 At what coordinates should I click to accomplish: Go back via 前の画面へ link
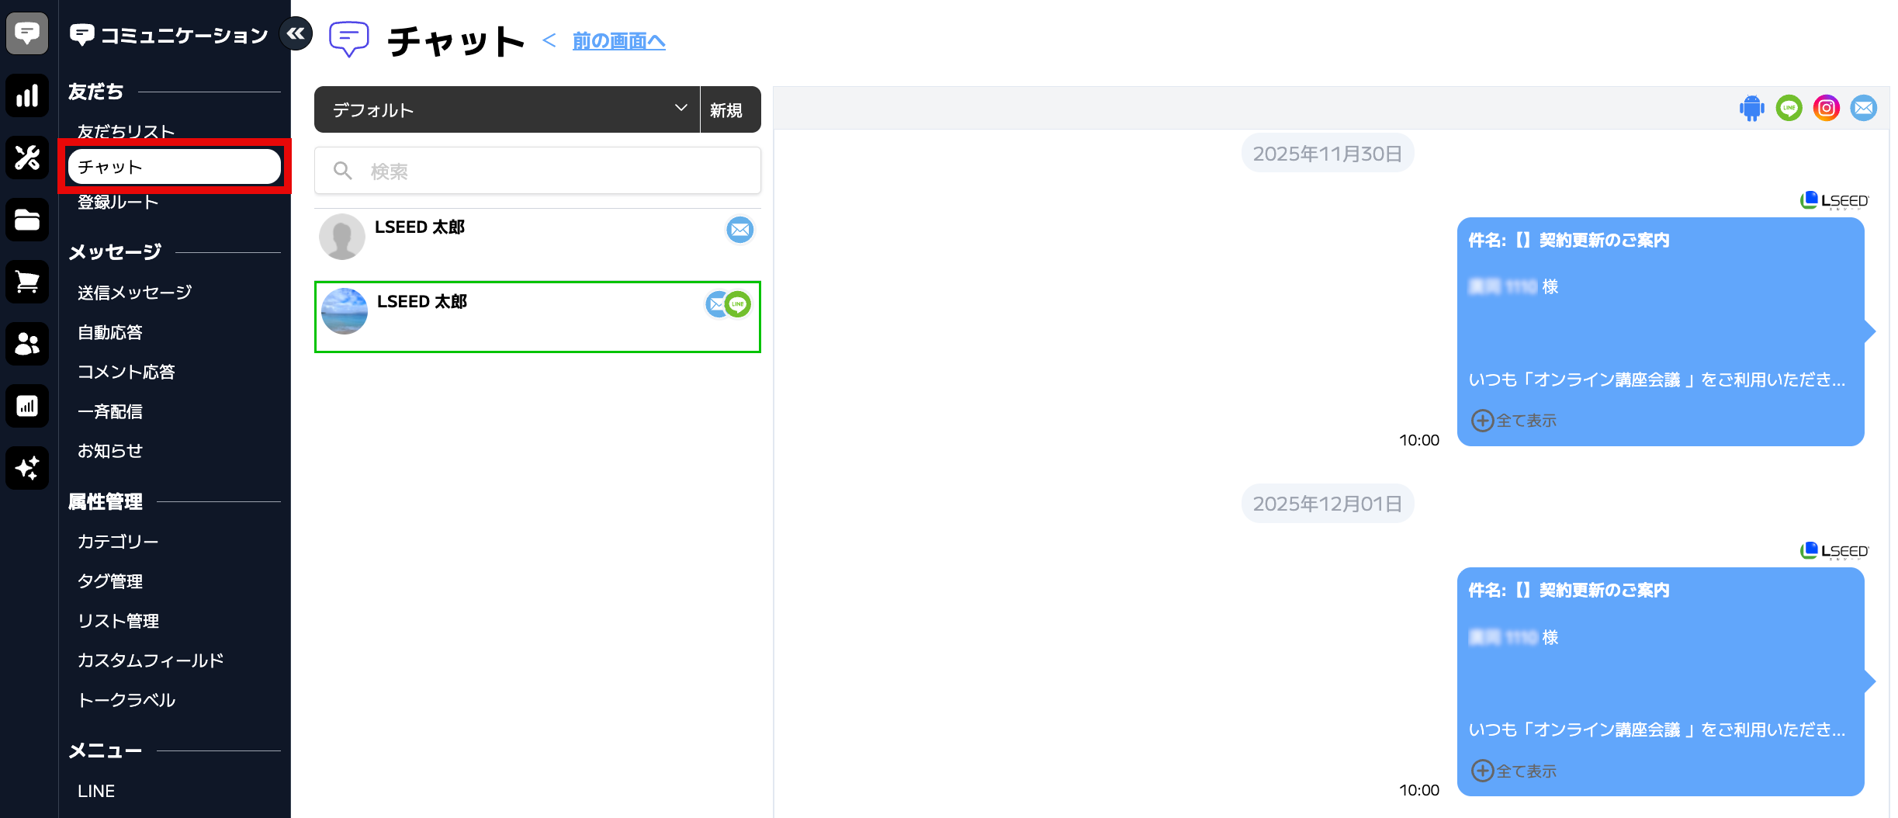(x=618, y=41)
